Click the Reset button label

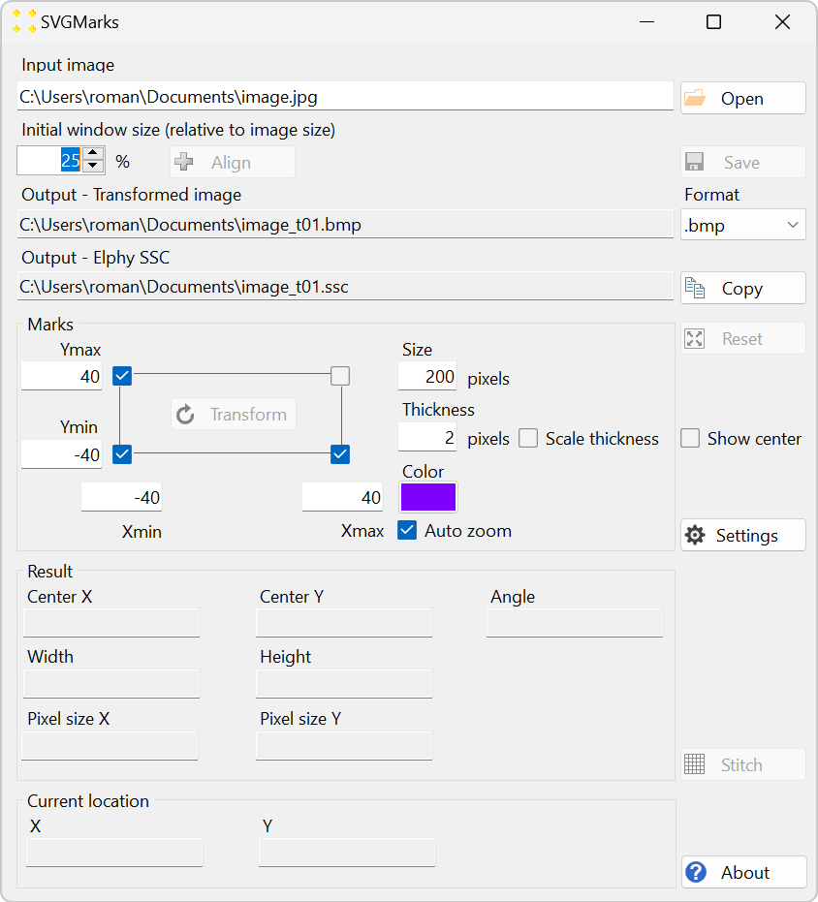coord(742,339)
